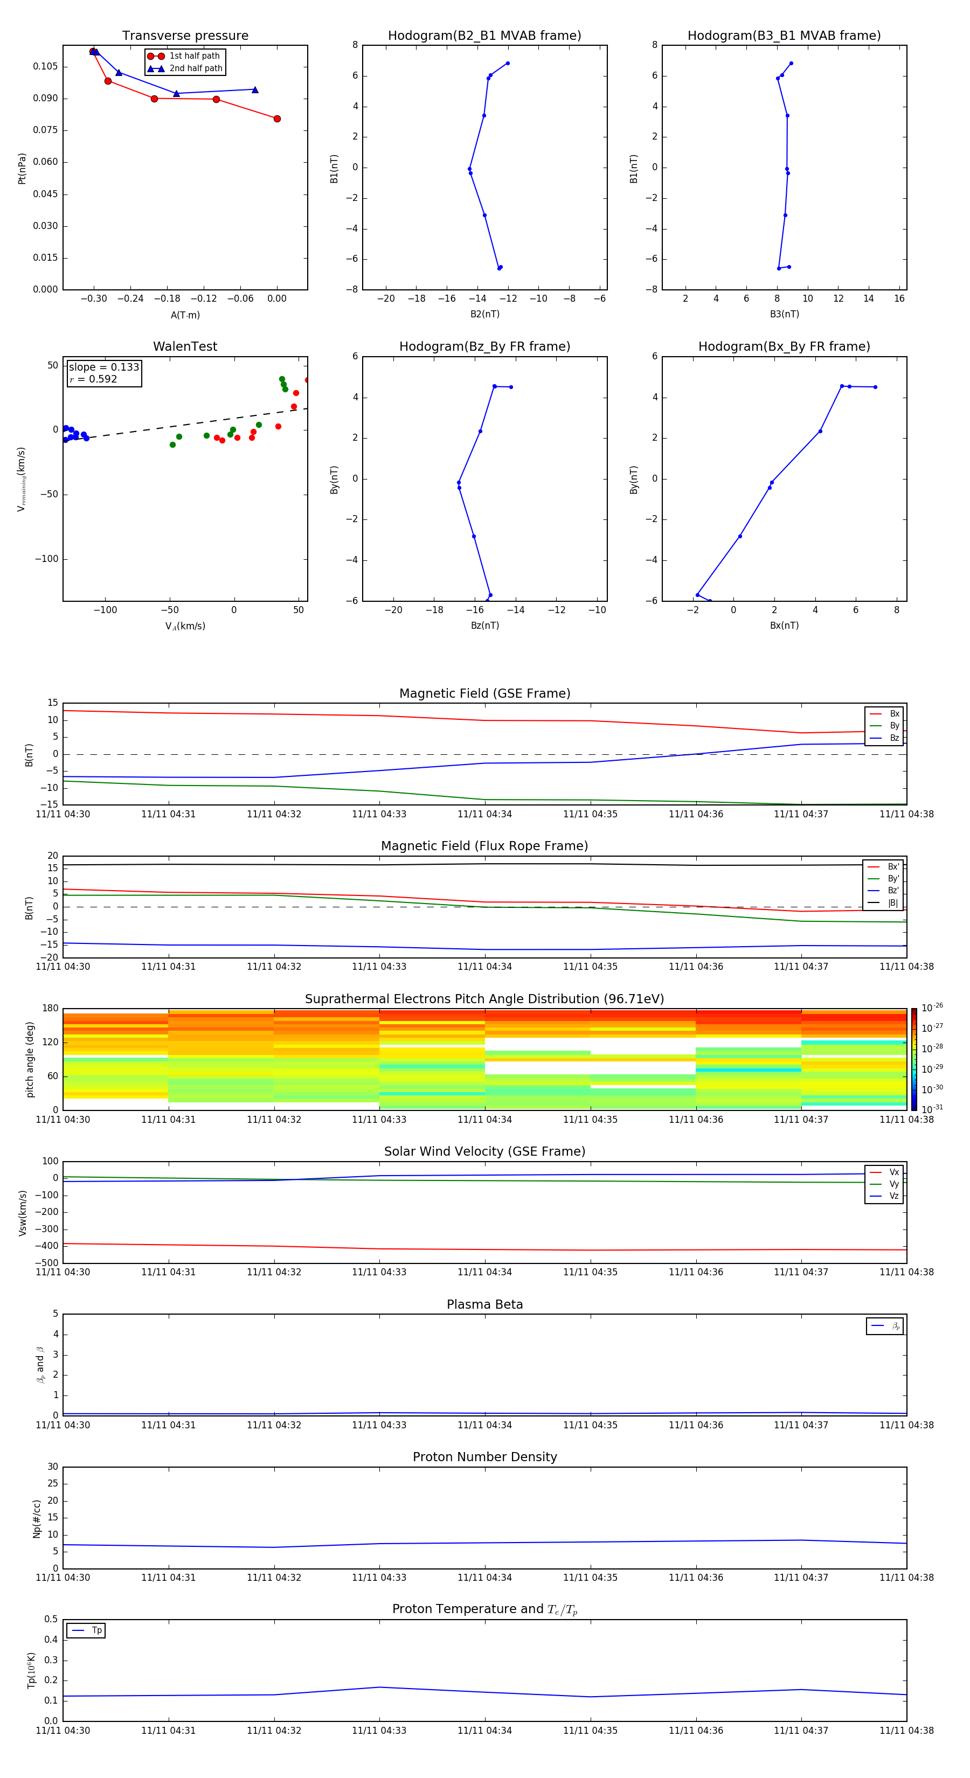This screenshot has width=970, height=1778.
Task: Click the 'Magnetic Field (GSE Frame)' title
Action: tap(484, 693)
